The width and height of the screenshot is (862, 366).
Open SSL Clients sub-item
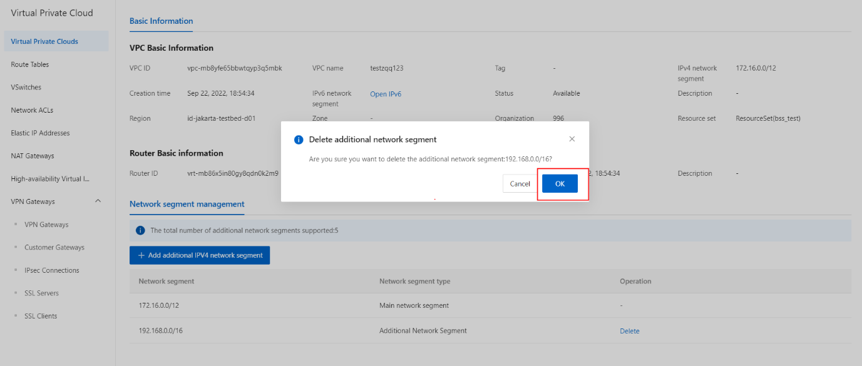[41, 316]
